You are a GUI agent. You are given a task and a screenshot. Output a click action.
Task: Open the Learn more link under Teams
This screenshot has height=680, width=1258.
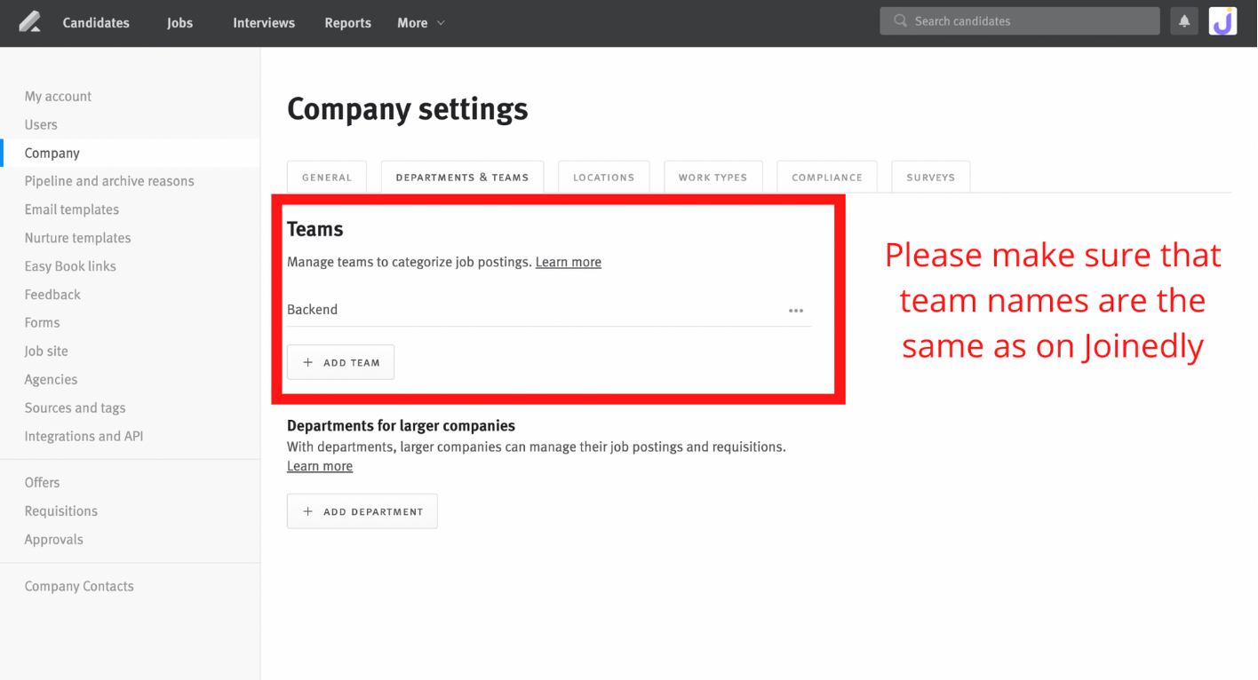(x=568, y=261)
